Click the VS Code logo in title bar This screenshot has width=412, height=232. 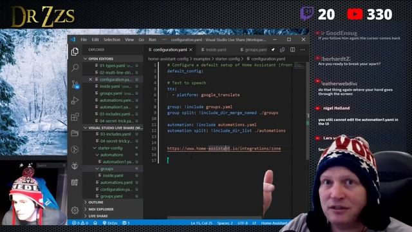73,40
